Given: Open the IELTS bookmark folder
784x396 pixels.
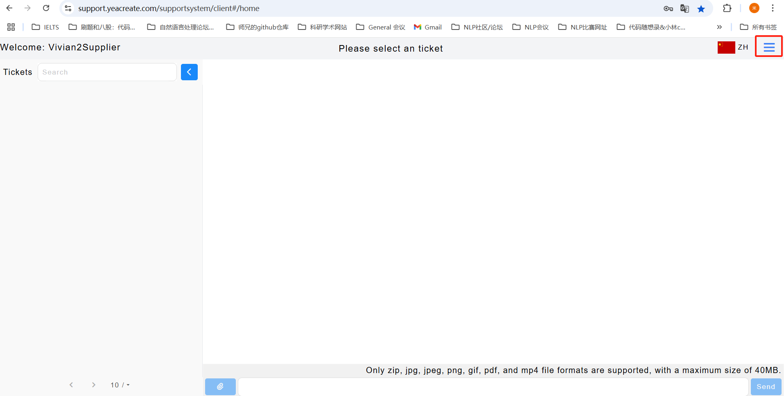Looking at the screenshot, I should pos(45,27).
